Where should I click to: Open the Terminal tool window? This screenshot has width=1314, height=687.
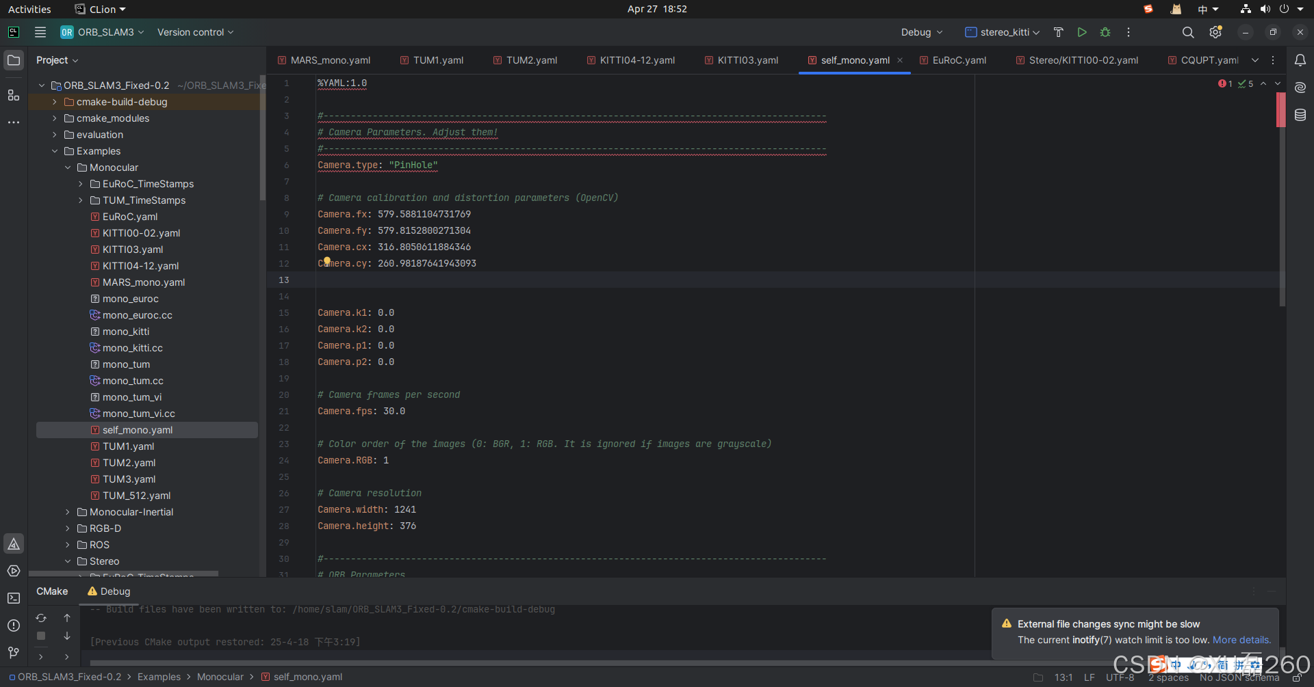pos(14,598)
